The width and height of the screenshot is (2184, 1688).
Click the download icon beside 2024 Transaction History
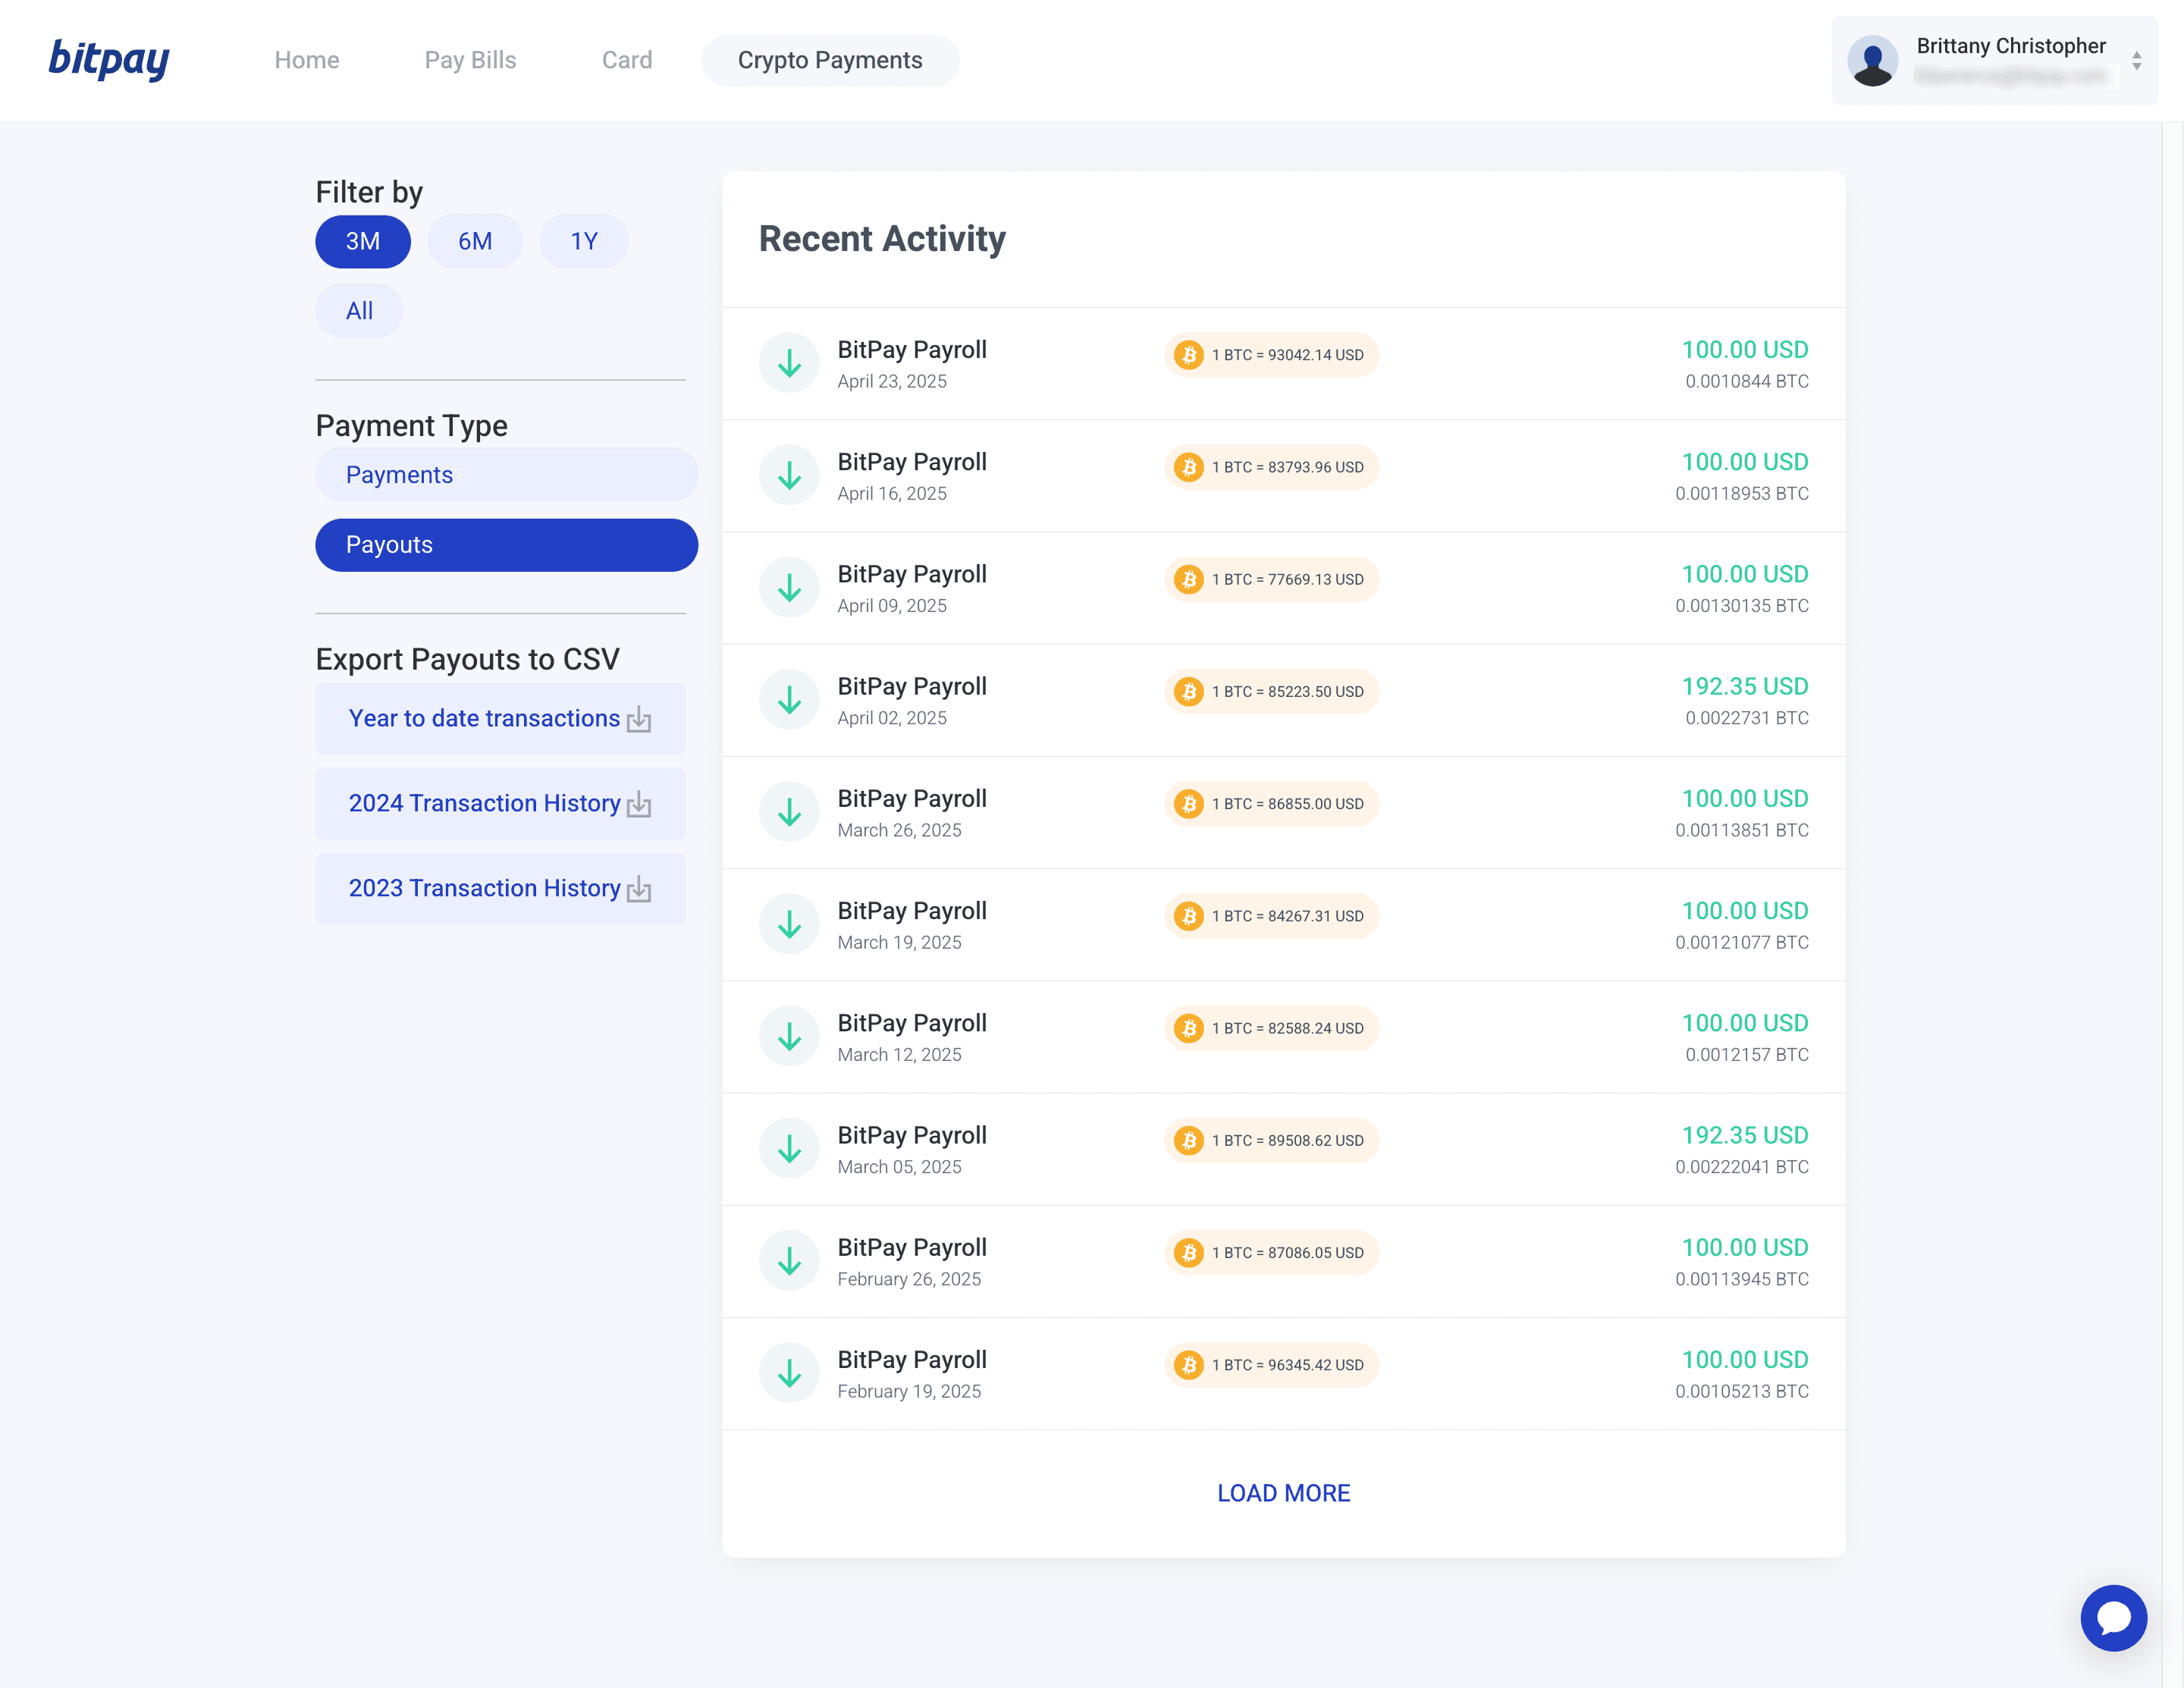coord(639,804)
